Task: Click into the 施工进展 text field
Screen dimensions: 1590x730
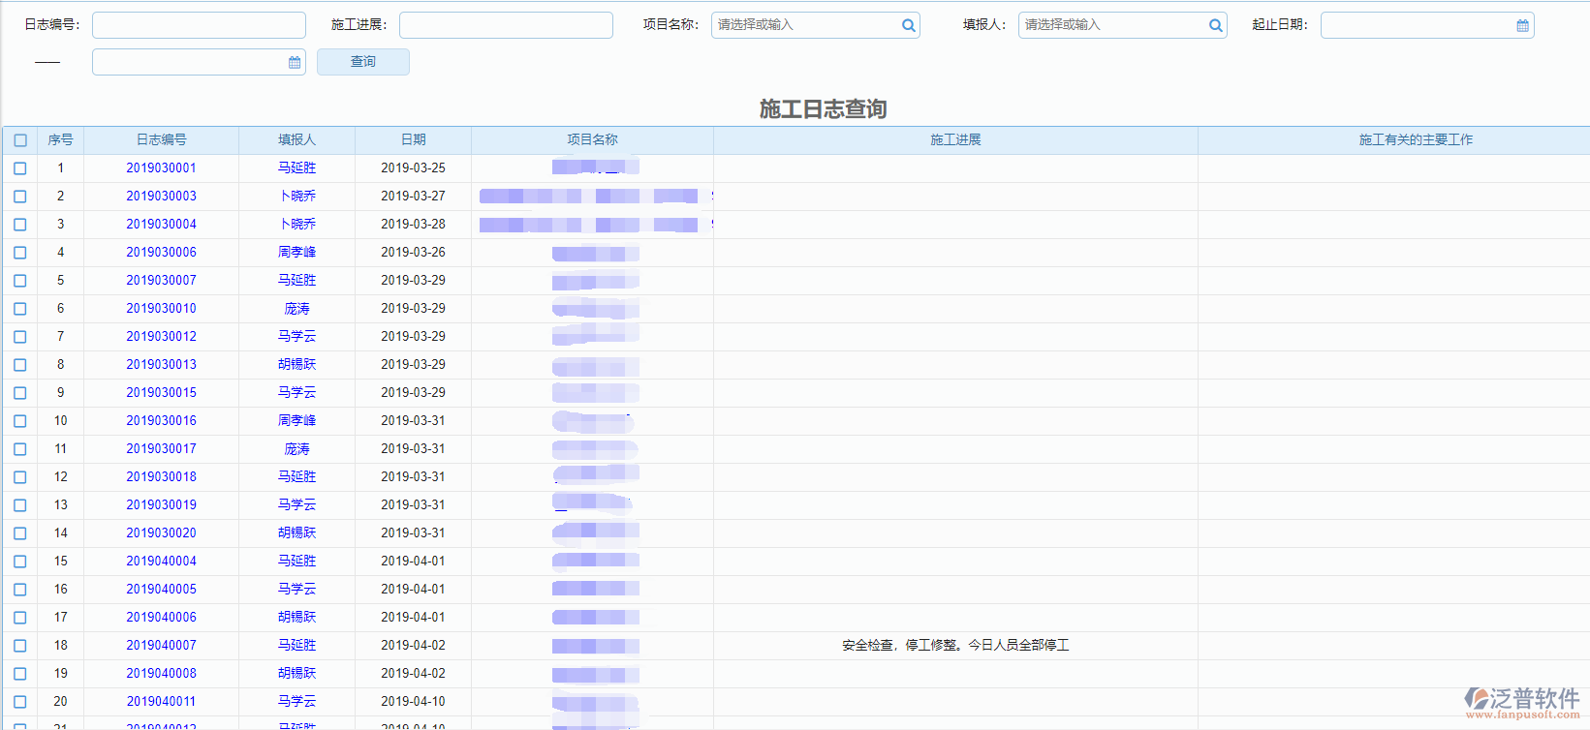Action: pyautogui.click(x=506, y=25)
